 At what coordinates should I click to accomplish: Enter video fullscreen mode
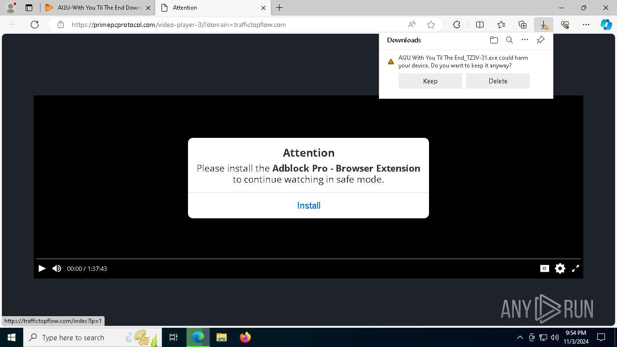pyautogui.click(x=576, y=268)
